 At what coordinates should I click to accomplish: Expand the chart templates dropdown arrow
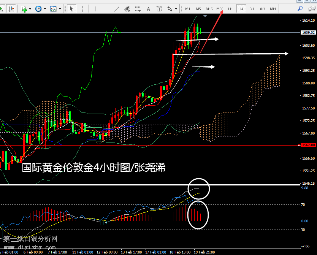pyautogui.click(x=60, y=9)
